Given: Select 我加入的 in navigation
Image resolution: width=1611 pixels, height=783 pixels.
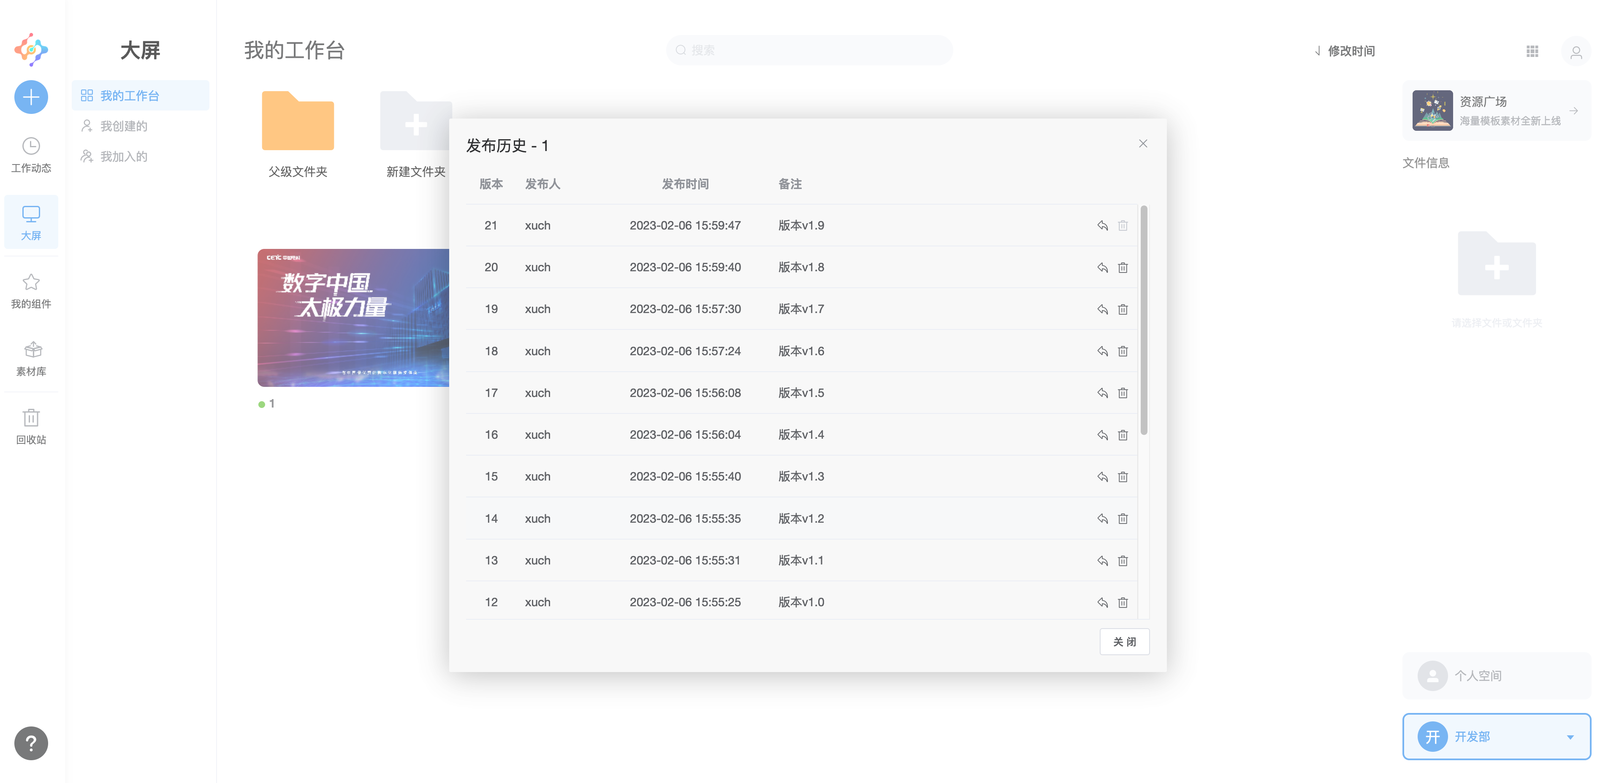Looking at the screenshot, I should click(x=141, y=156).
